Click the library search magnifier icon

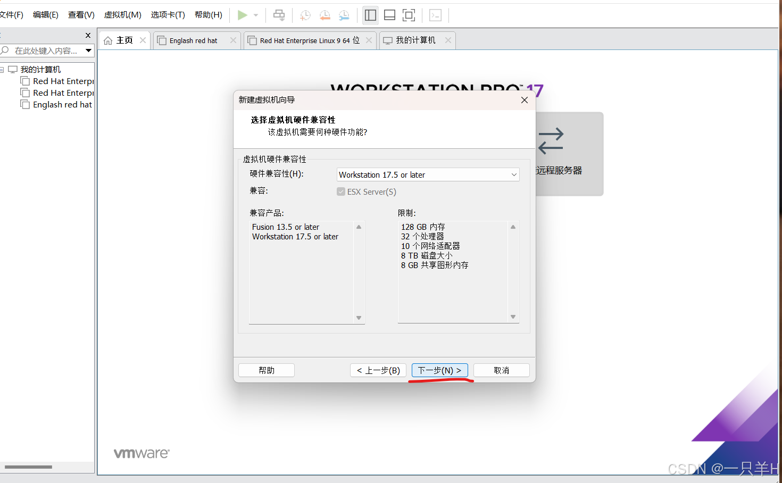click(5, 51)
